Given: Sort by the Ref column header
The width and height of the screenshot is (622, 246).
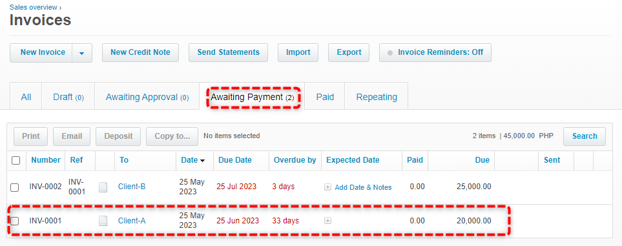Looking at the screenshot, I should pos(76,160).
